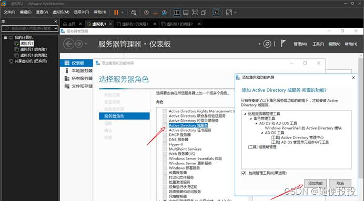
Task: Open the dropdown beside the stretch display icon
Action: [236, 13]
